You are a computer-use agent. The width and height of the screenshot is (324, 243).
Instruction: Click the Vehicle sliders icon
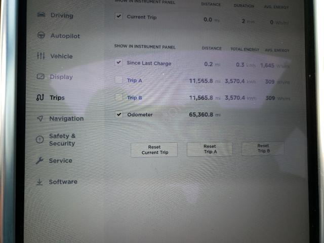click(x=40, y=56)
